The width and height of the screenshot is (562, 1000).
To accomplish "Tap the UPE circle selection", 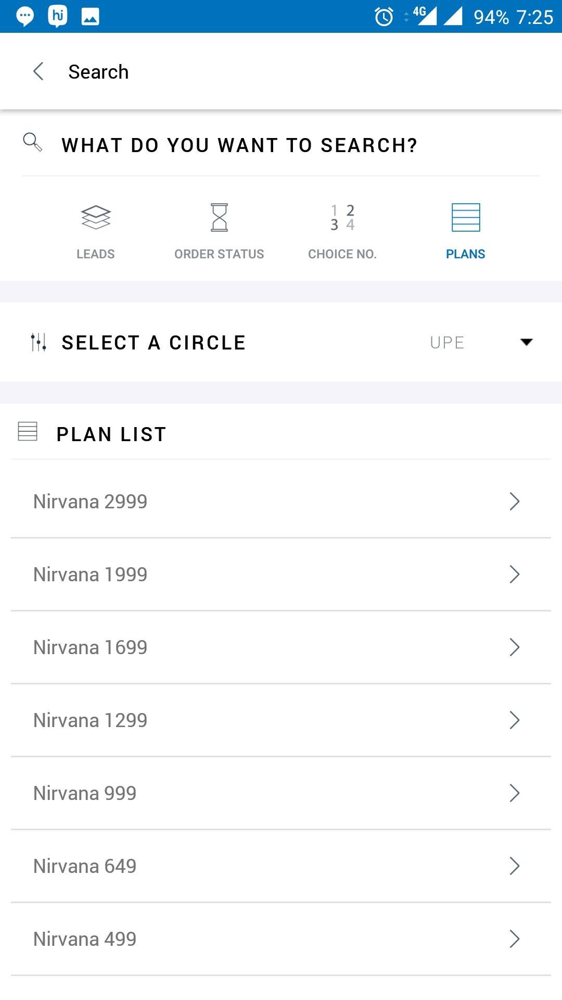I will (447, 343).
